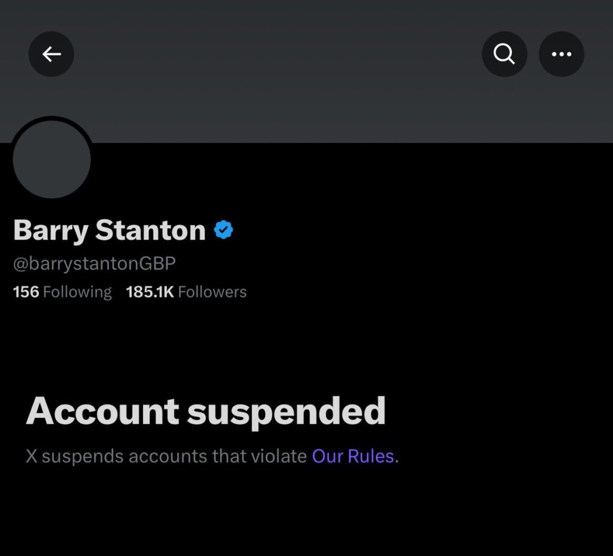Tap the word Following
Screen dimensions: 613x556
pos(77,292)
